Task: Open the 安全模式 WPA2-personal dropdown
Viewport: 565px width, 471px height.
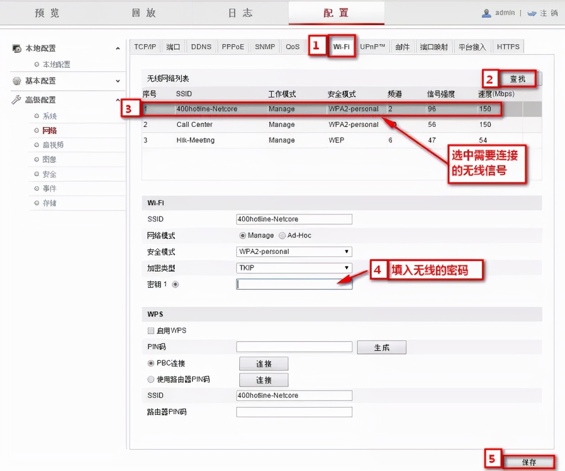Action: click(x=346, y=251)
